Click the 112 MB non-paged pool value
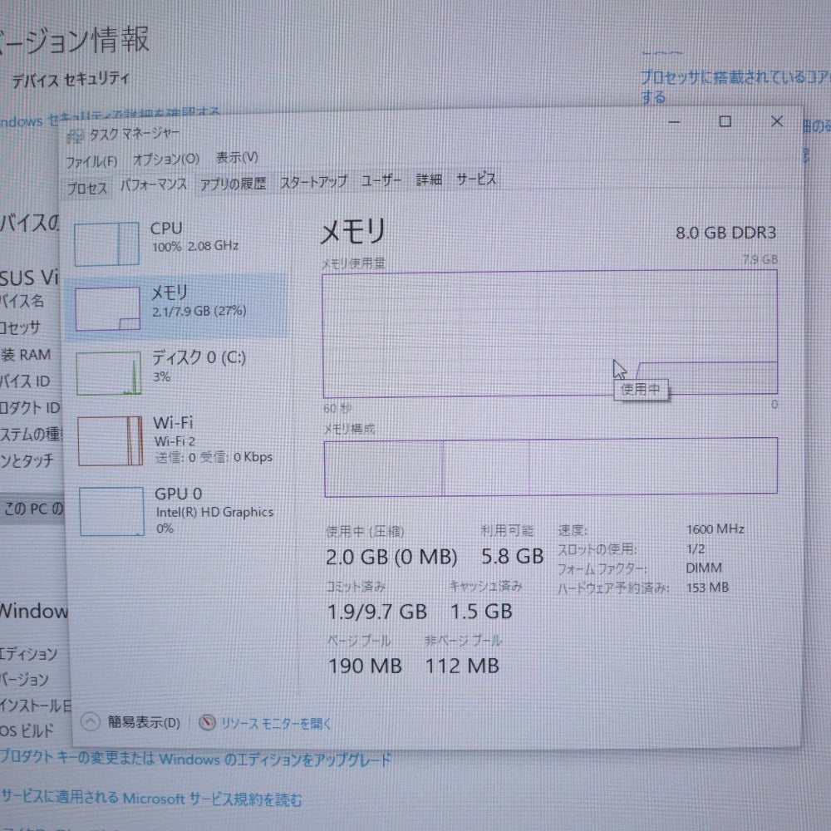The width and height of the screenshot is (831, 831). pyautogui.click(x=461, y=666)
